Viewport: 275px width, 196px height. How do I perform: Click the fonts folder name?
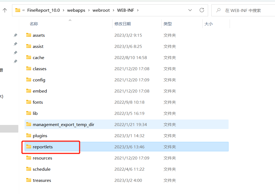(x=38, y=102)
